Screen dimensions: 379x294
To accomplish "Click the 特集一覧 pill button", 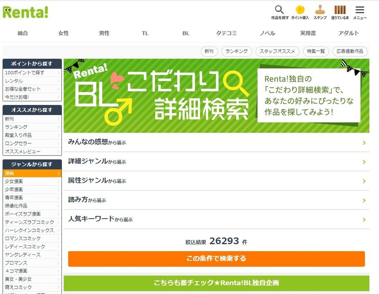I will pyautogui.click(x=316, y=51).
